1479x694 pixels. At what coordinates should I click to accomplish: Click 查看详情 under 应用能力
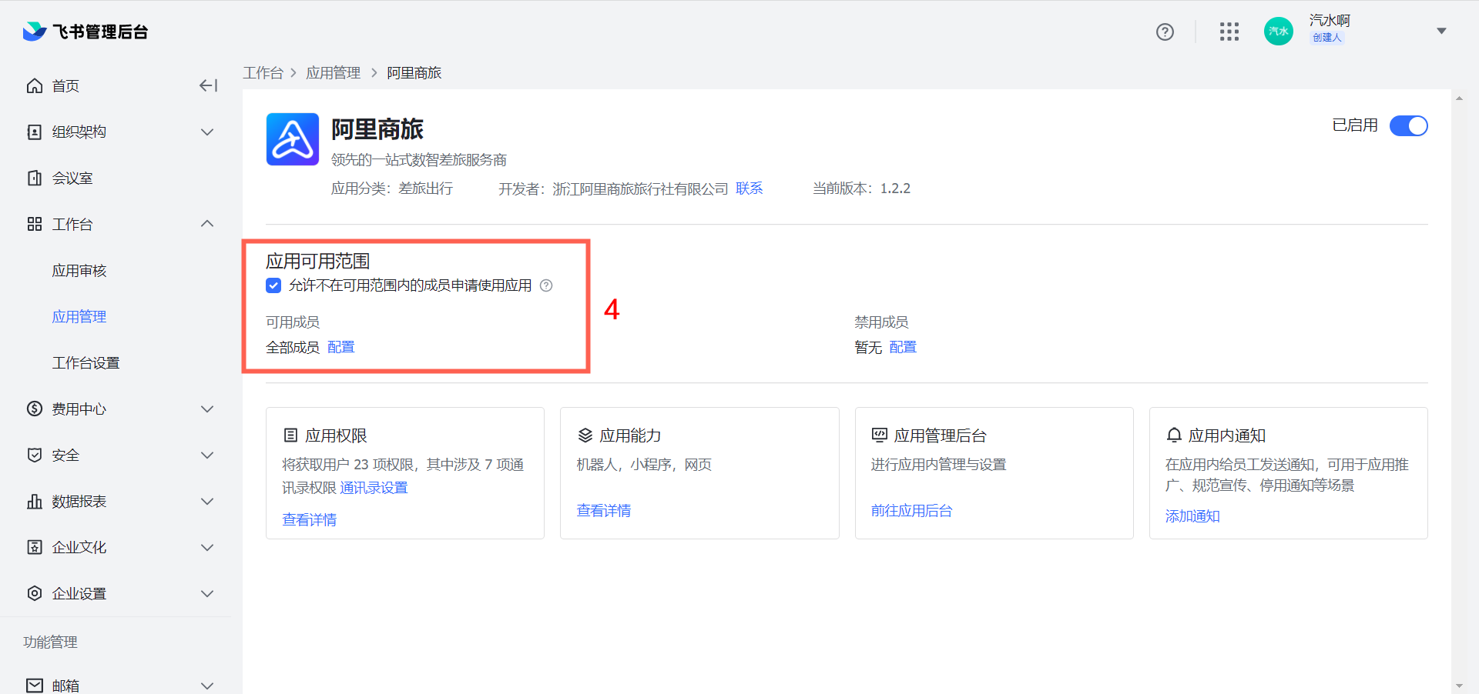pos(603,510)
